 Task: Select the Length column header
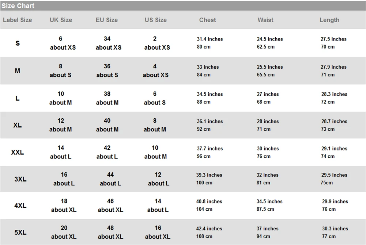329,20
